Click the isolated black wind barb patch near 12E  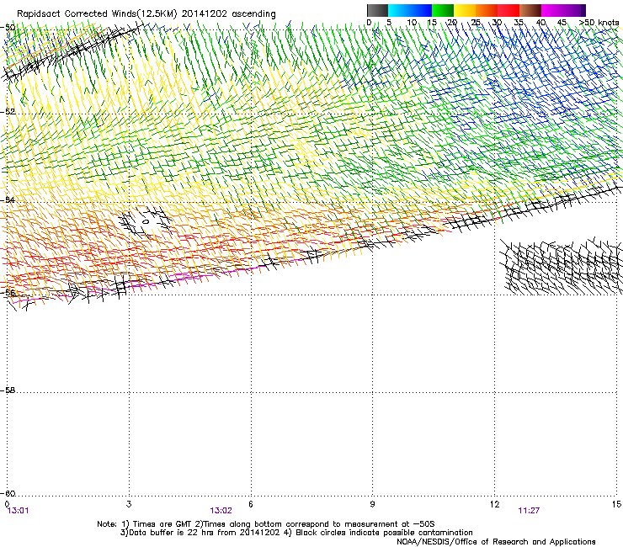[x=561, y=266]
